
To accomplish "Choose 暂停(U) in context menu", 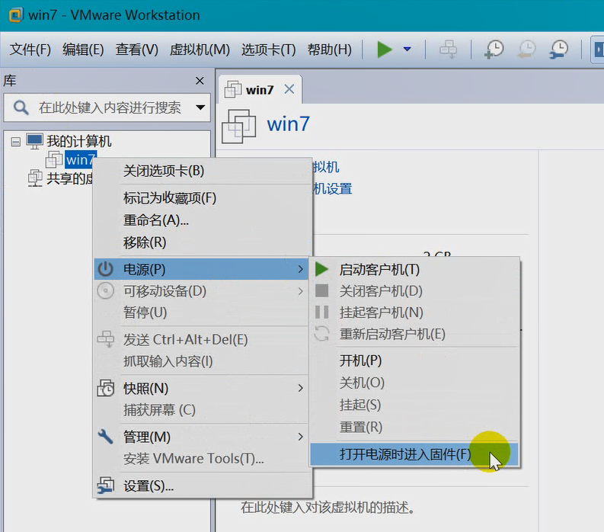I will point(202,312).
